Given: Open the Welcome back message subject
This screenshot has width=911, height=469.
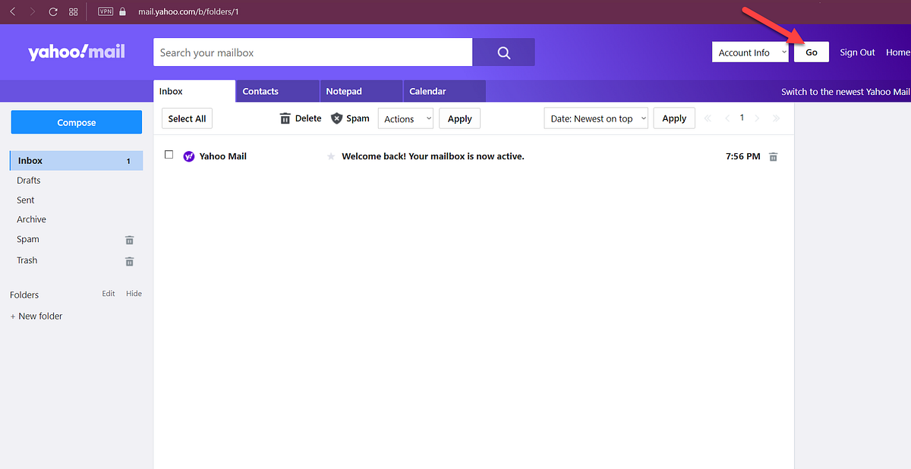Looking at the screenshot, I should pos(433,156).
